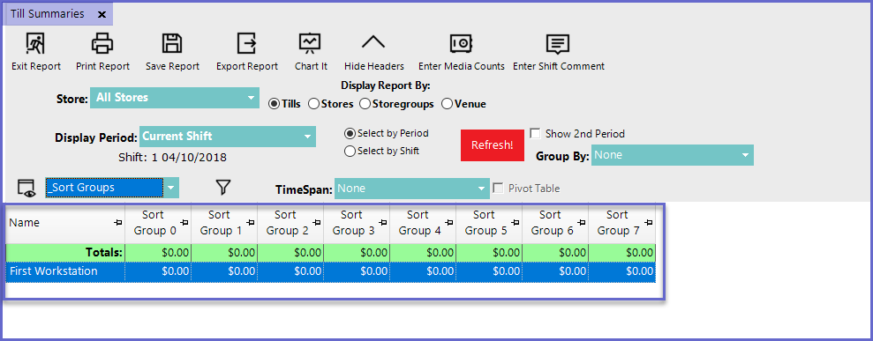Pin the Name column header
873x341 pixels.
tap(117, 223)
